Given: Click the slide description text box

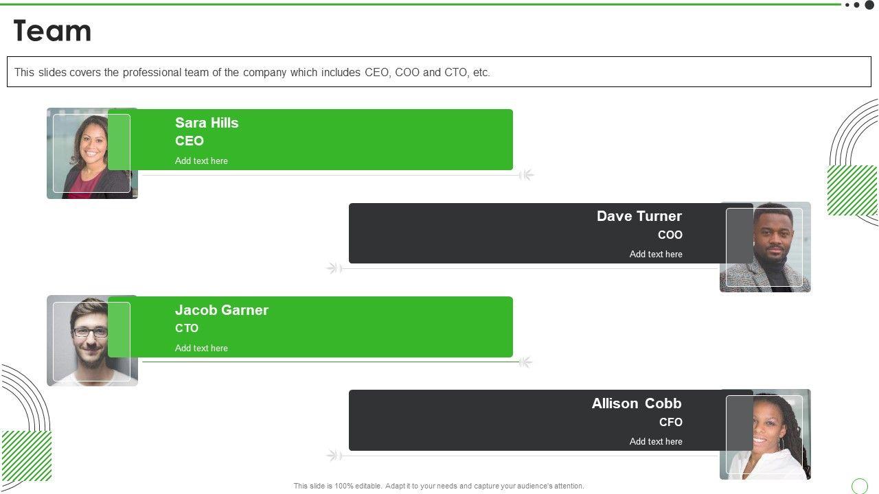Looking at the screenshot, I should pyautogui.click(x=439, y=72).
